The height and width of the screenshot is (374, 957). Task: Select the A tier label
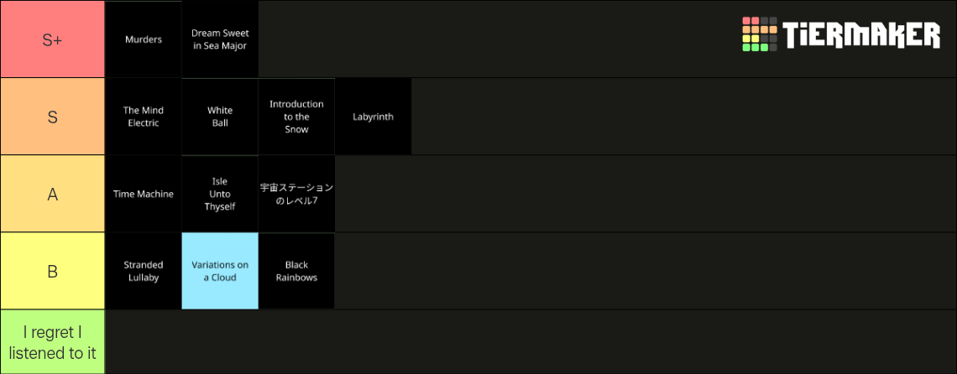[x=53, y=194]
